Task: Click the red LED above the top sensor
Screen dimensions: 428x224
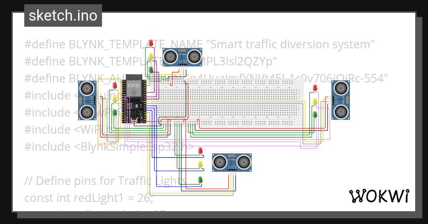Action: coord(151,43)
